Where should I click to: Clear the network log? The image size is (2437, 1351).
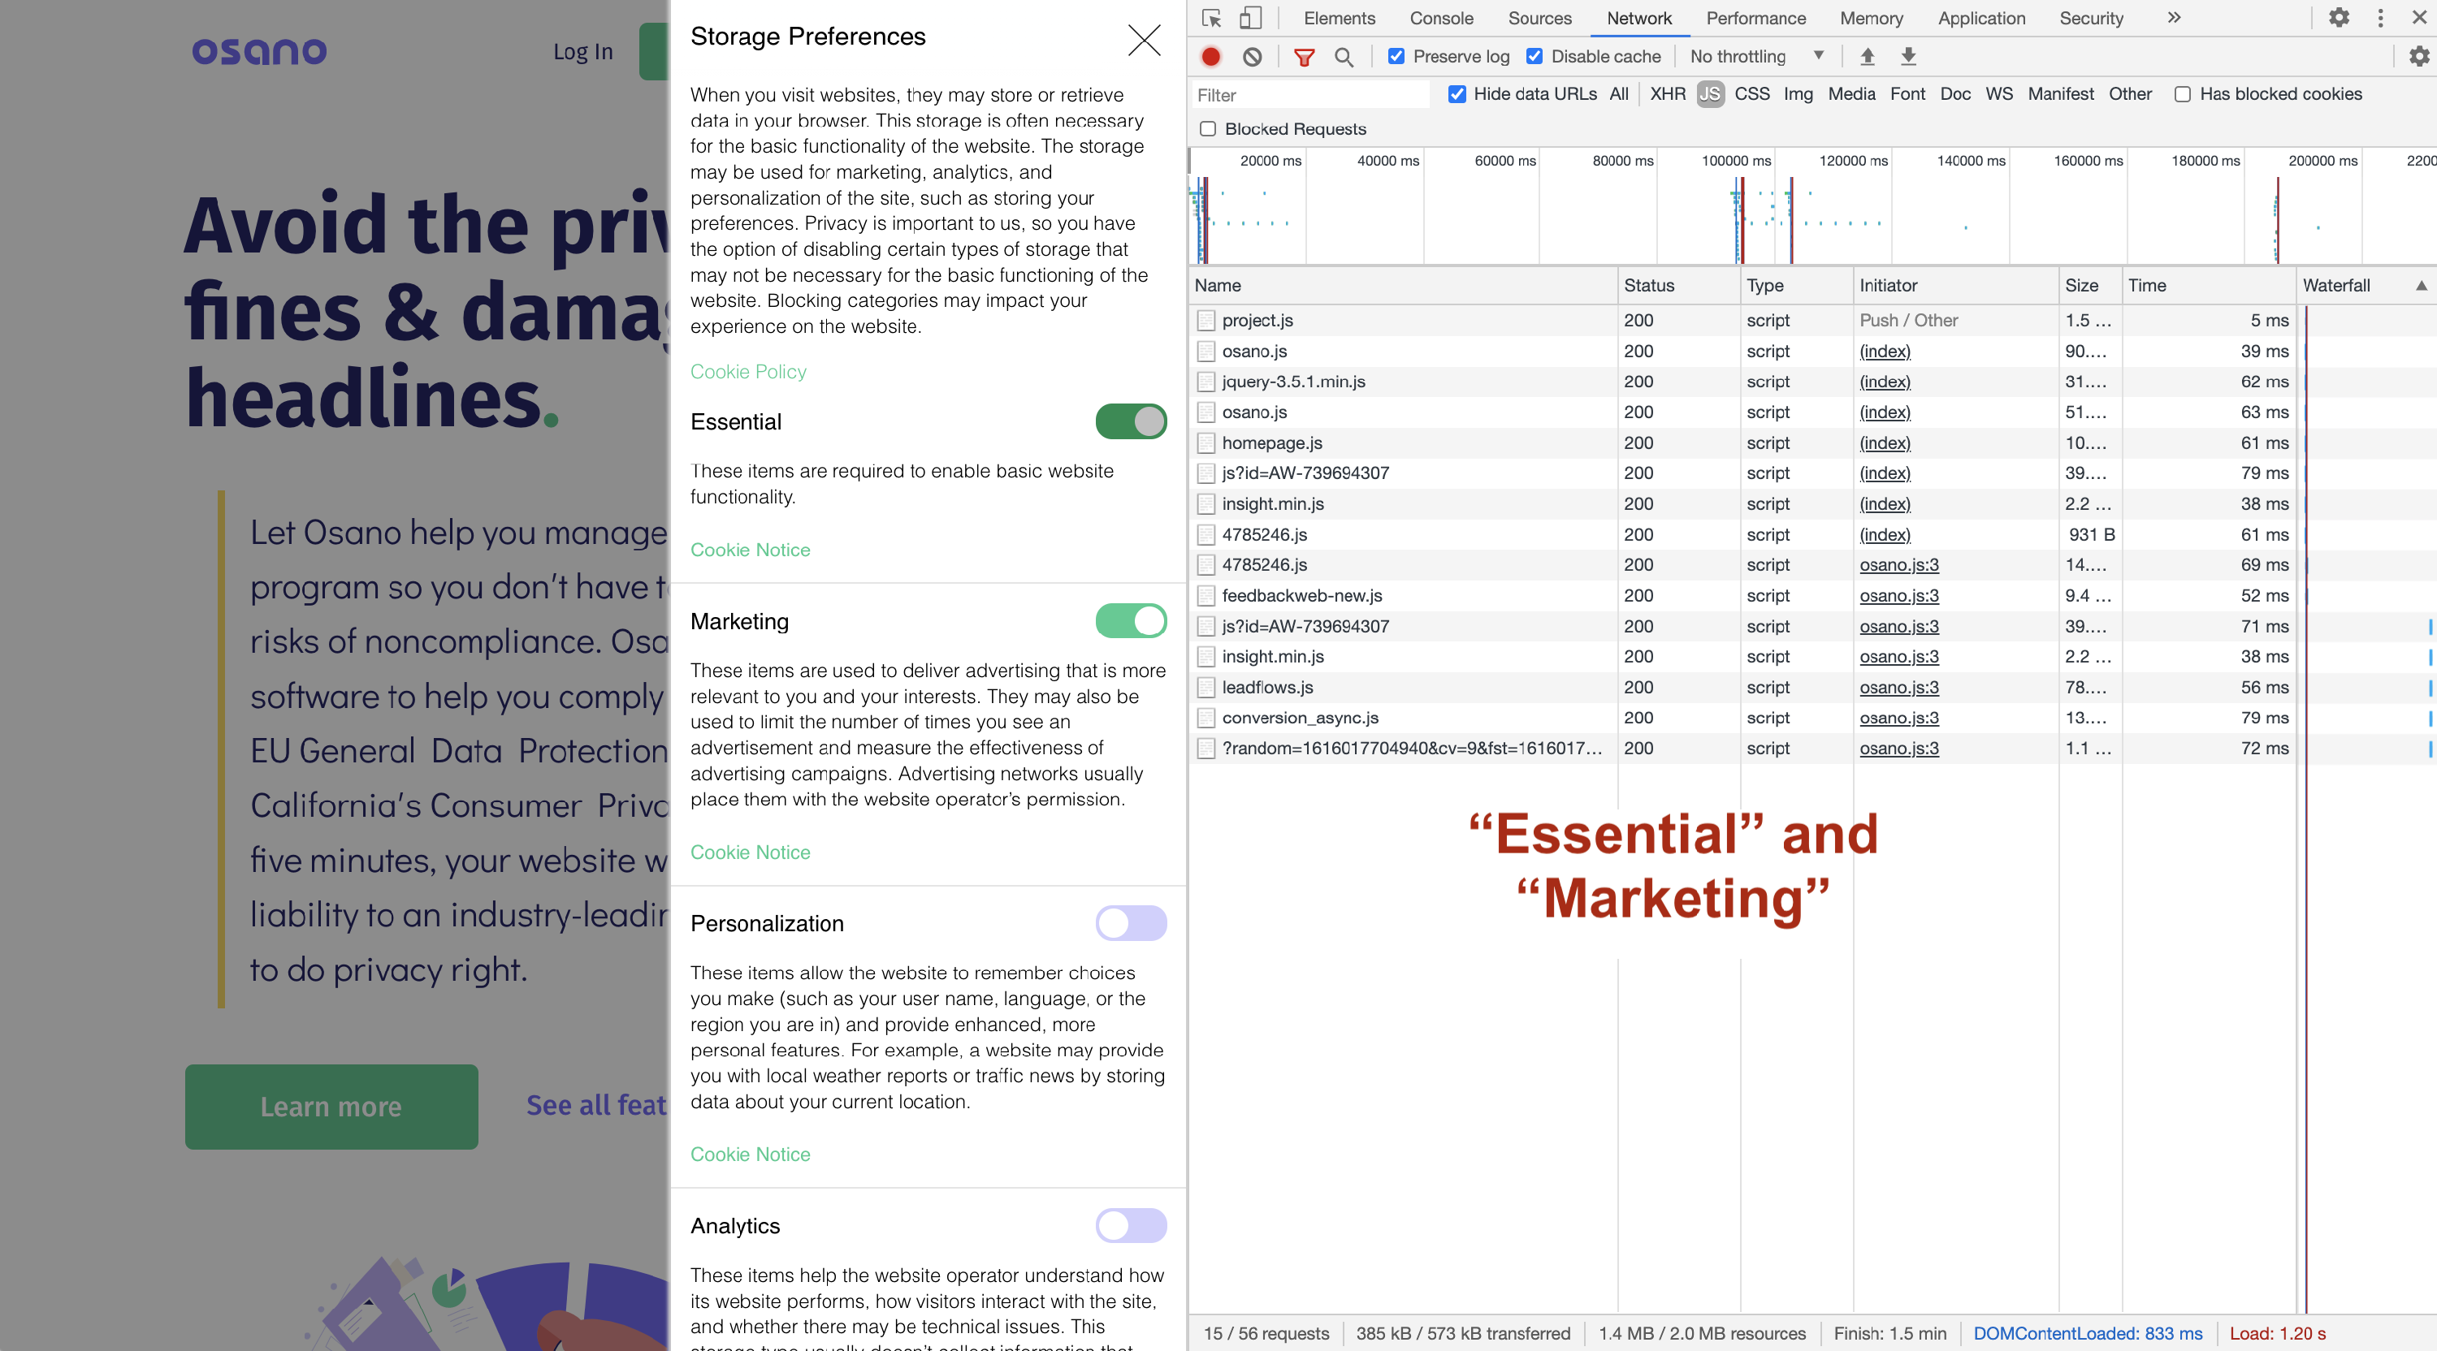click(x=1252, y=57)
